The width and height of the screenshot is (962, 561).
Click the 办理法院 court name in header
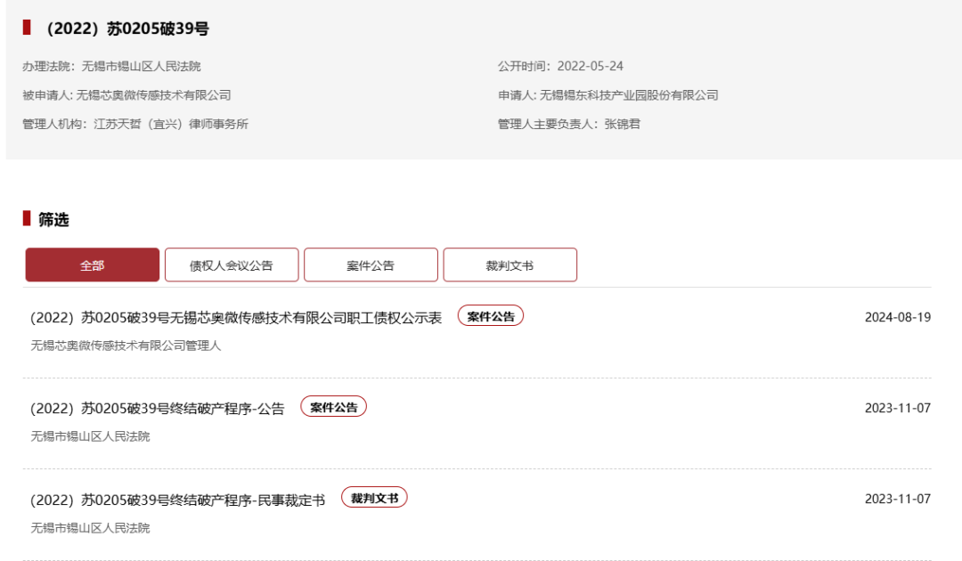tap(142, 67)
